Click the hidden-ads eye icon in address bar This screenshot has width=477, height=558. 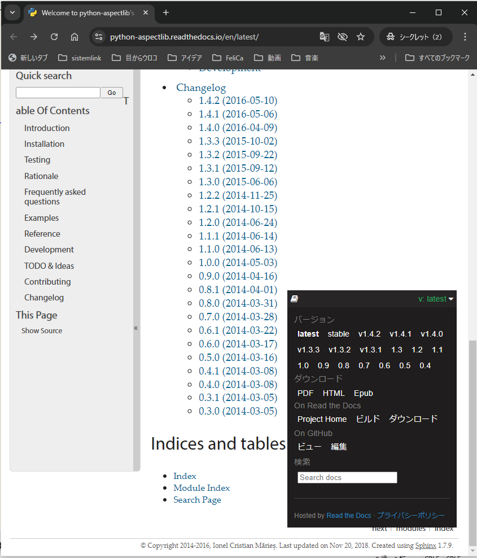tap(343, 36)
